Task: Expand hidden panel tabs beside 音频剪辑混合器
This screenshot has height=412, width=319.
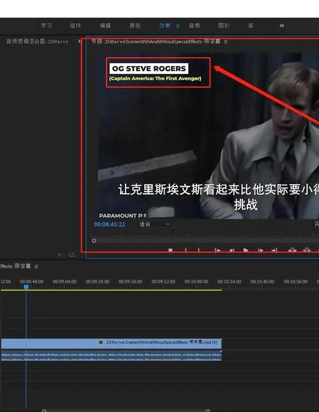Action: point(79,41)
